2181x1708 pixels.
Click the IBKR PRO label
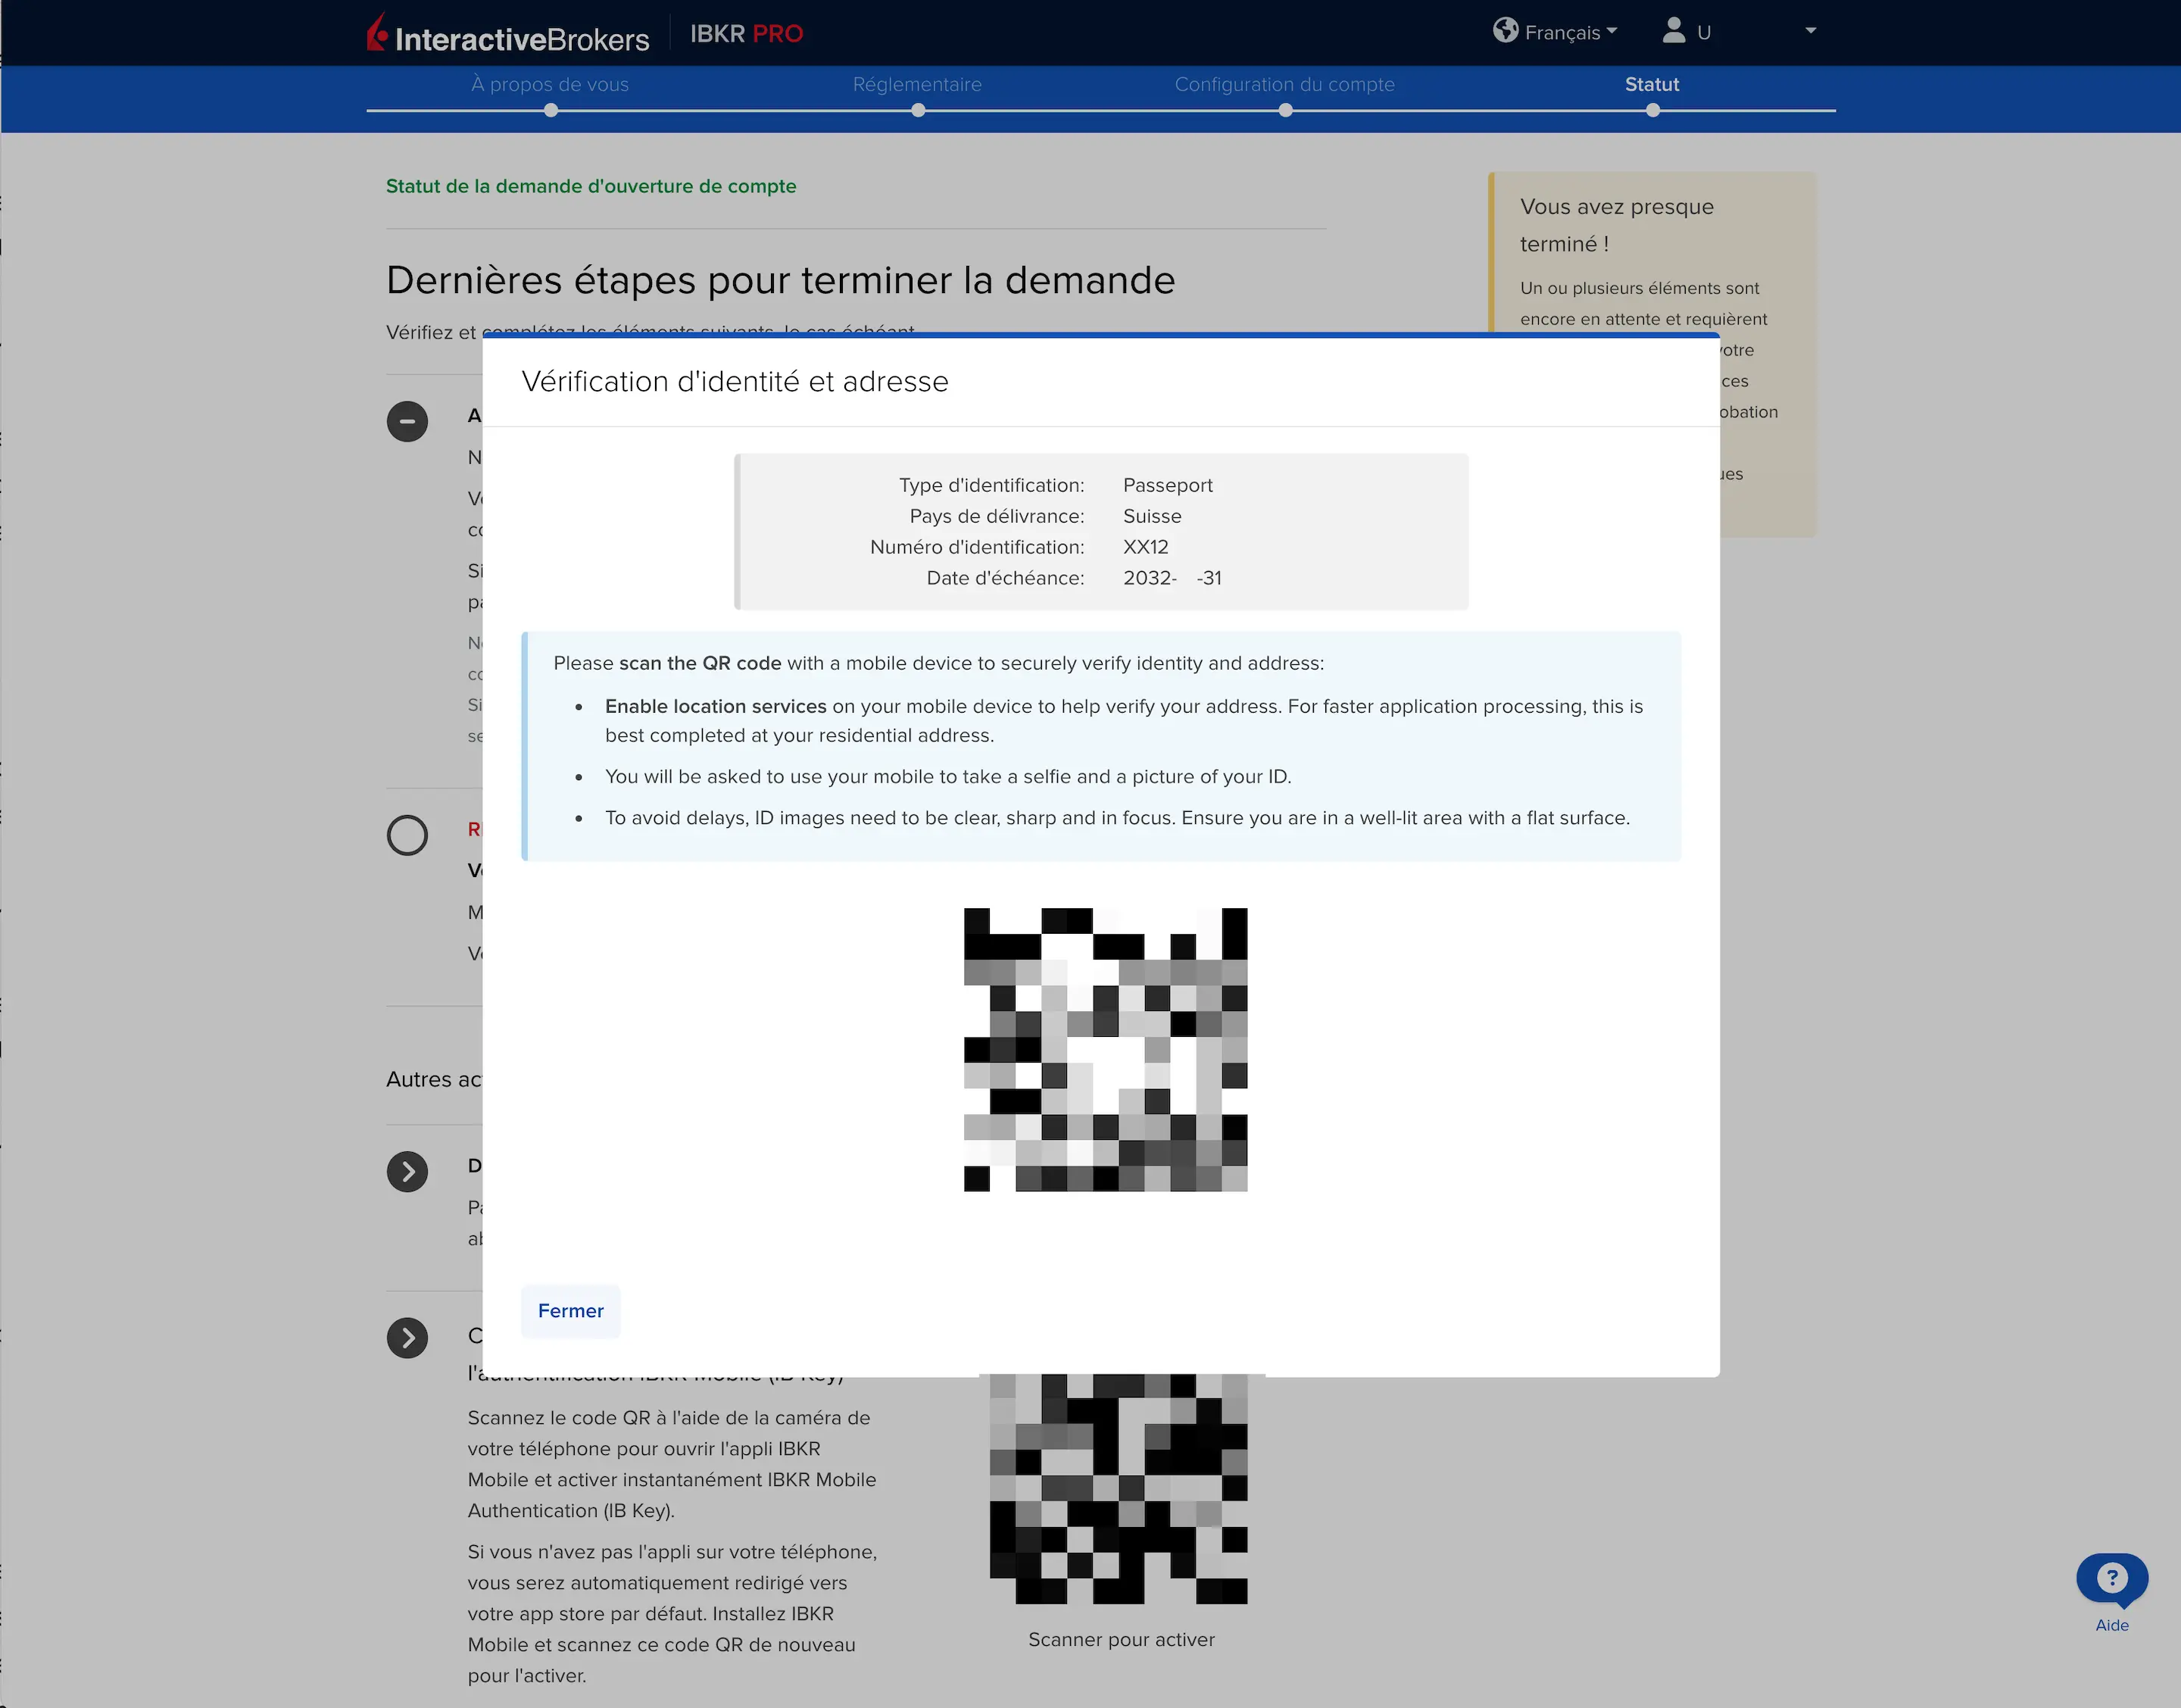pyautogui.click(x=747, y=34)
